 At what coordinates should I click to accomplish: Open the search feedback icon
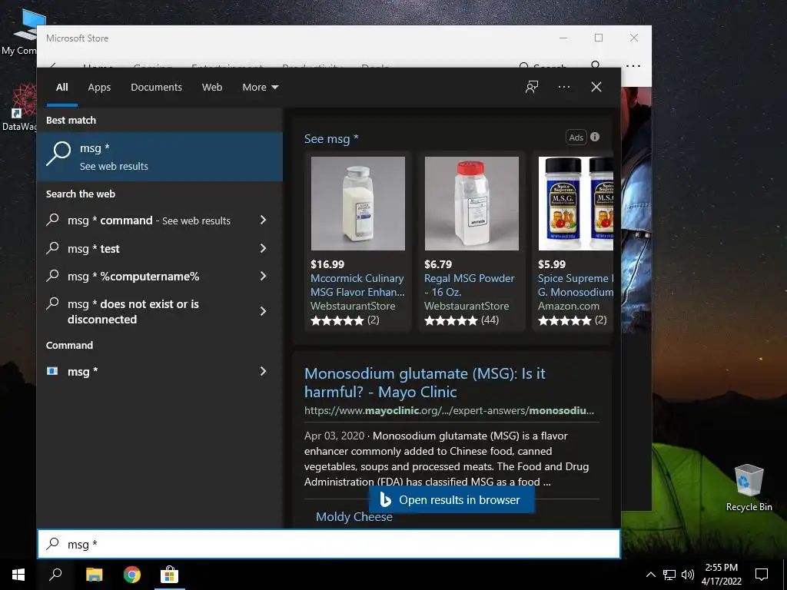[x=532, y=87]
